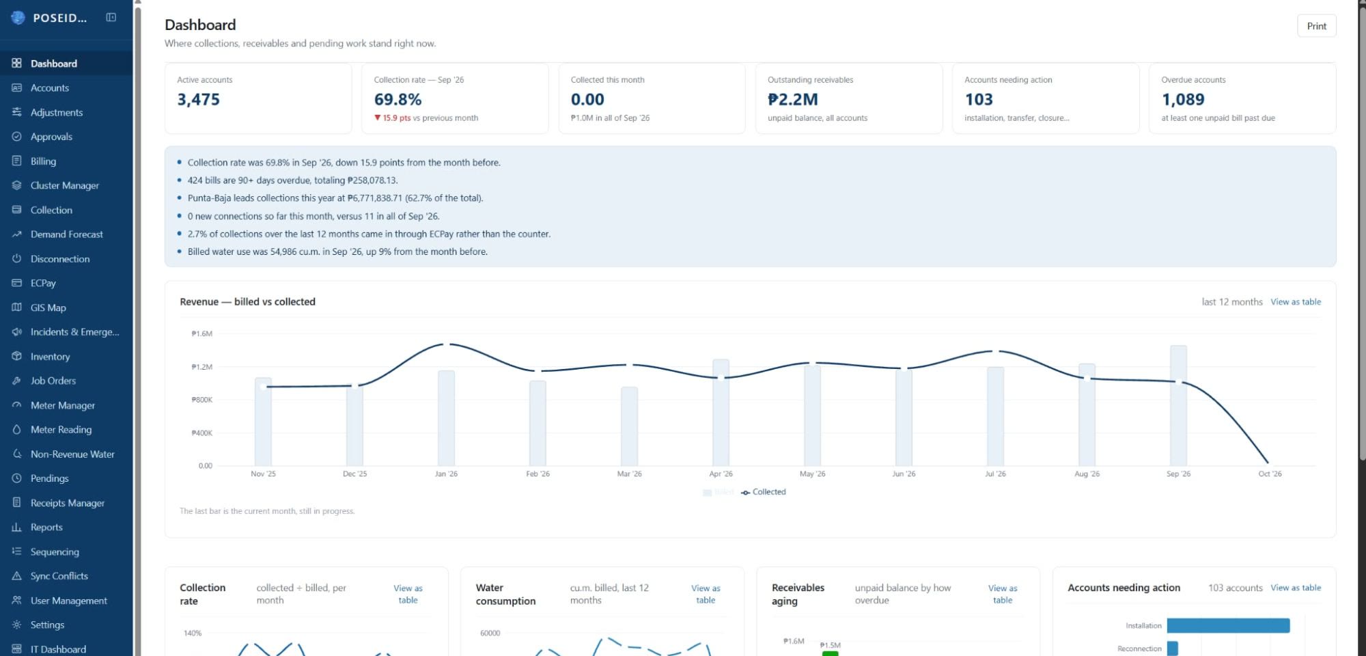Click the Meter Reading droplet icon
The height and width of the screenshot is (656, 1366).
tap(17, 430)
